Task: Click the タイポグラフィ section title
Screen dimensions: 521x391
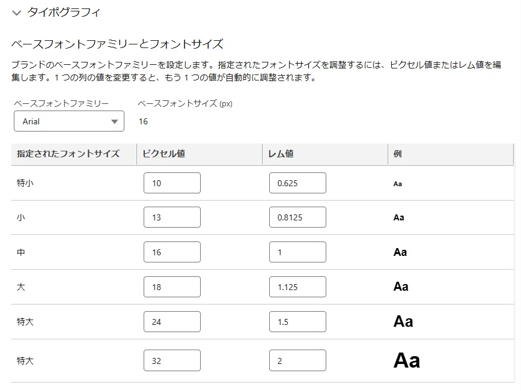Action: [64, 13]
